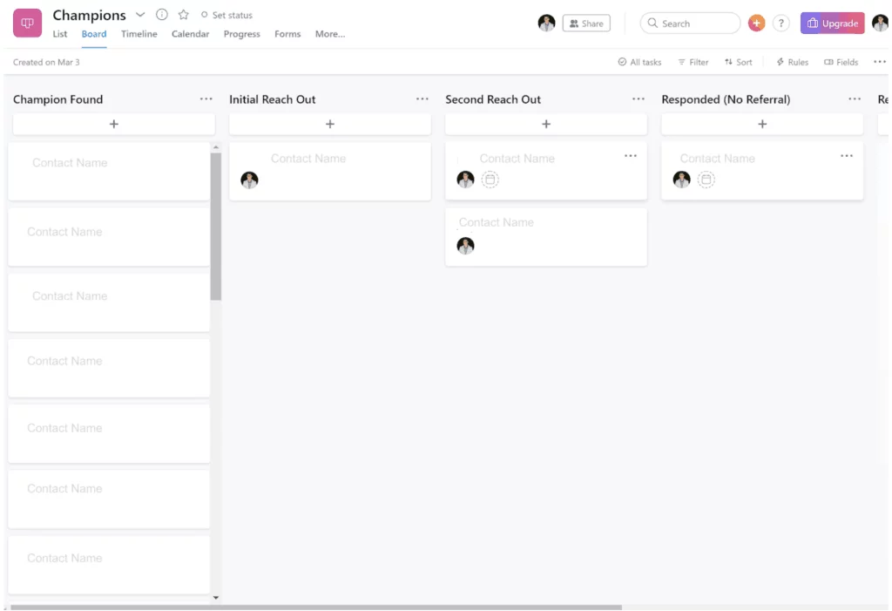Set due date on Responded (No Referral) card

click(x=706, y=180)
